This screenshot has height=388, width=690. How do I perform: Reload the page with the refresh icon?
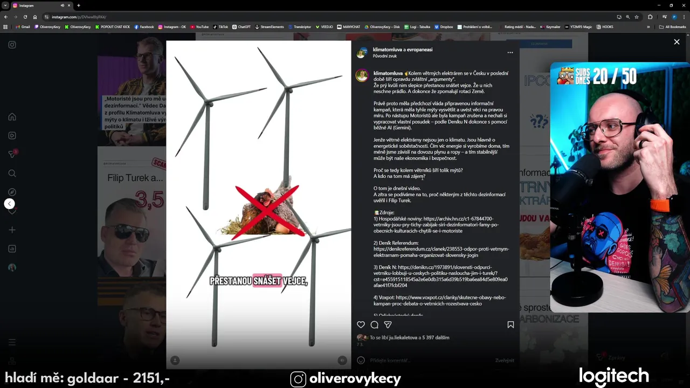[x=25, y=17]
